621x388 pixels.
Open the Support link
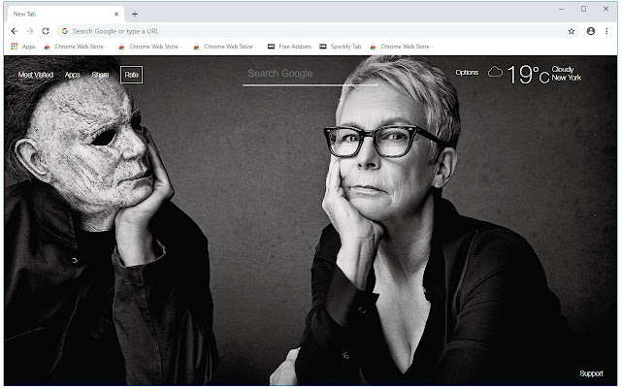tap(591, 373)
